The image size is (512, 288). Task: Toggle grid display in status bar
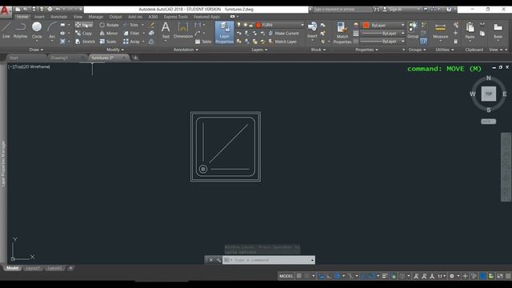click(298, 276)
